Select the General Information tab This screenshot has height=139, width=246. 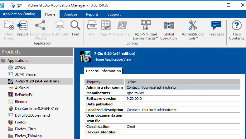[103, 71]
